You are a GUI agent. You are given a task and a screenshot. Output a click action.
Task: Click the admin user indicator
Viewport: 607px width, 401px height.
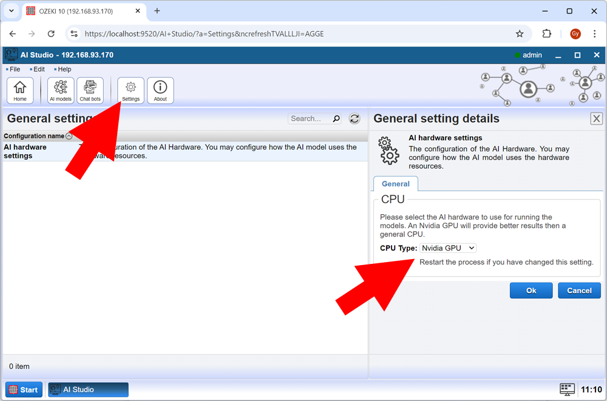point(529,55)
